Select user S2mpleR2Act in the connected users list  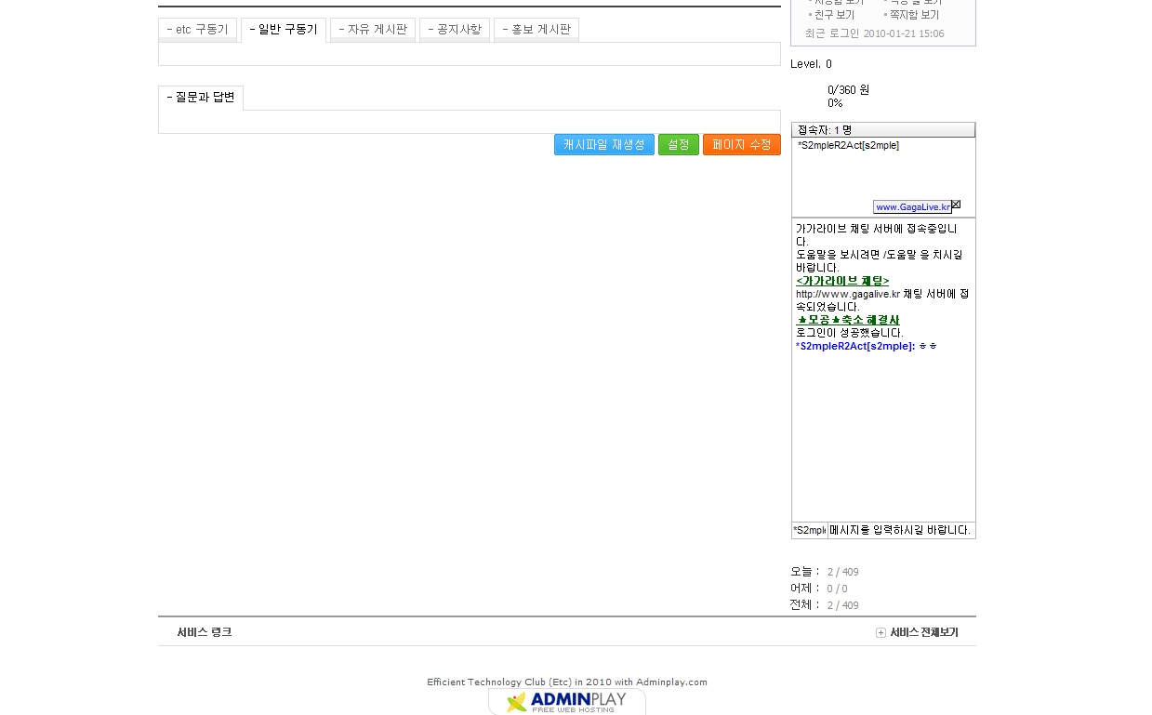[848, 146]
